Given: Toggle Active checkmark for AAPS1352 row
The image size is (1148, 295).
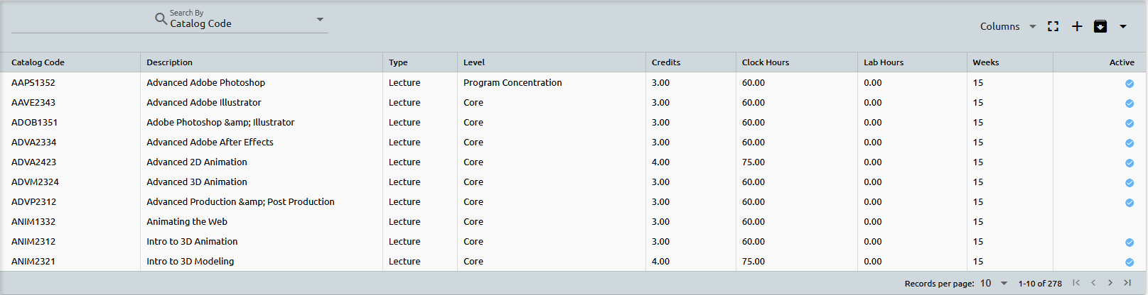Looking at the screenshot, I should coord(1129,84).
